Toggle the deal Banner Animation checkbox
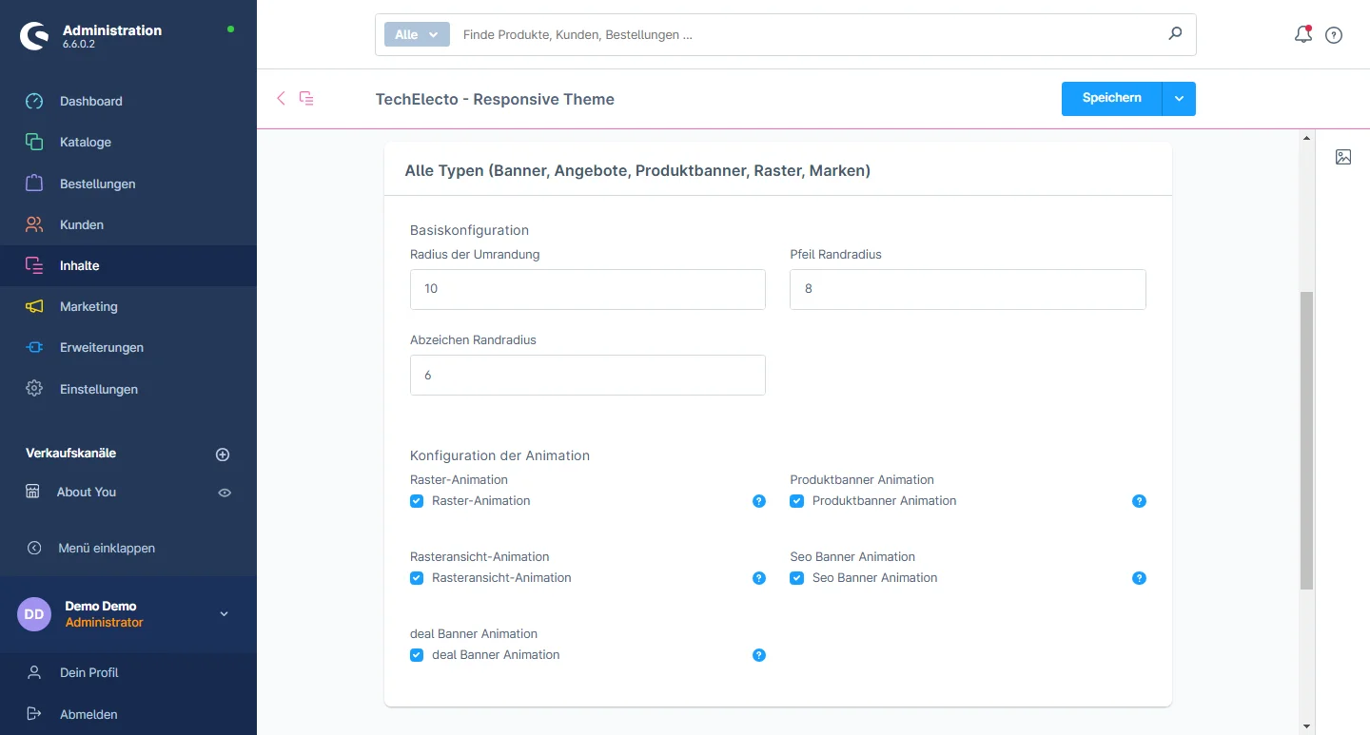1370x735 pixels. (417, 655)
